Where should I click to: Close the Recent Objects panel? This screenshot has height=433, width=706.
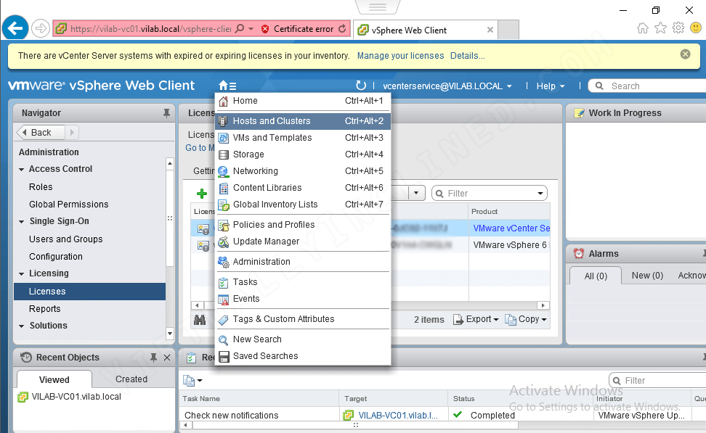tap(167, 358)
